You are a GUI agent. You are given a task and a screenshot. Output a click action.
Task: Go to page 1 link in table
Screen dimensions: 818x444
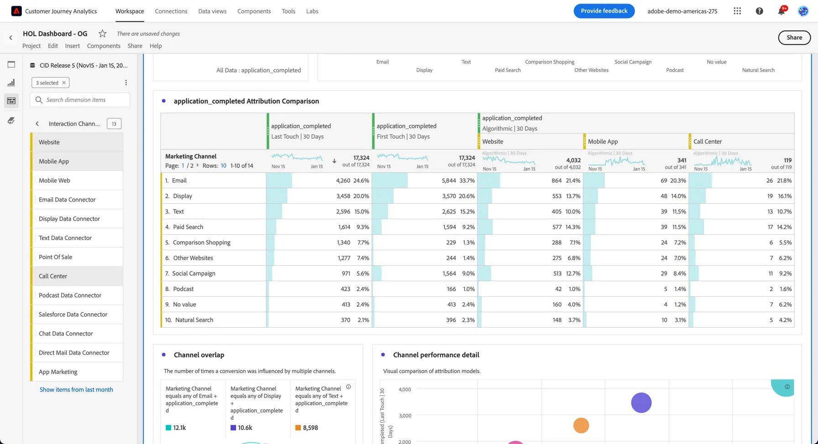(183, 165)
